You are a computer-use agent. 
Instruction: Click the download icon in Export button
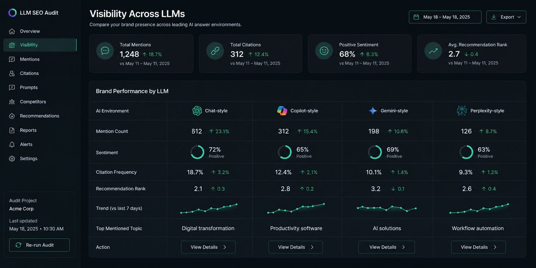494,17
